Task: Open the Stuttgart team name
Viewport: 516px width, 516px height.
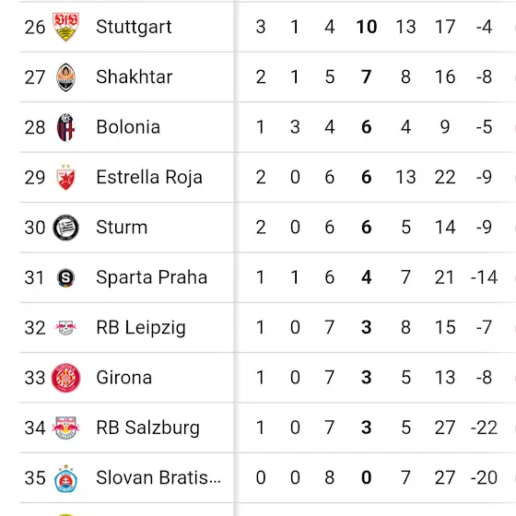Action: point(134,27)
